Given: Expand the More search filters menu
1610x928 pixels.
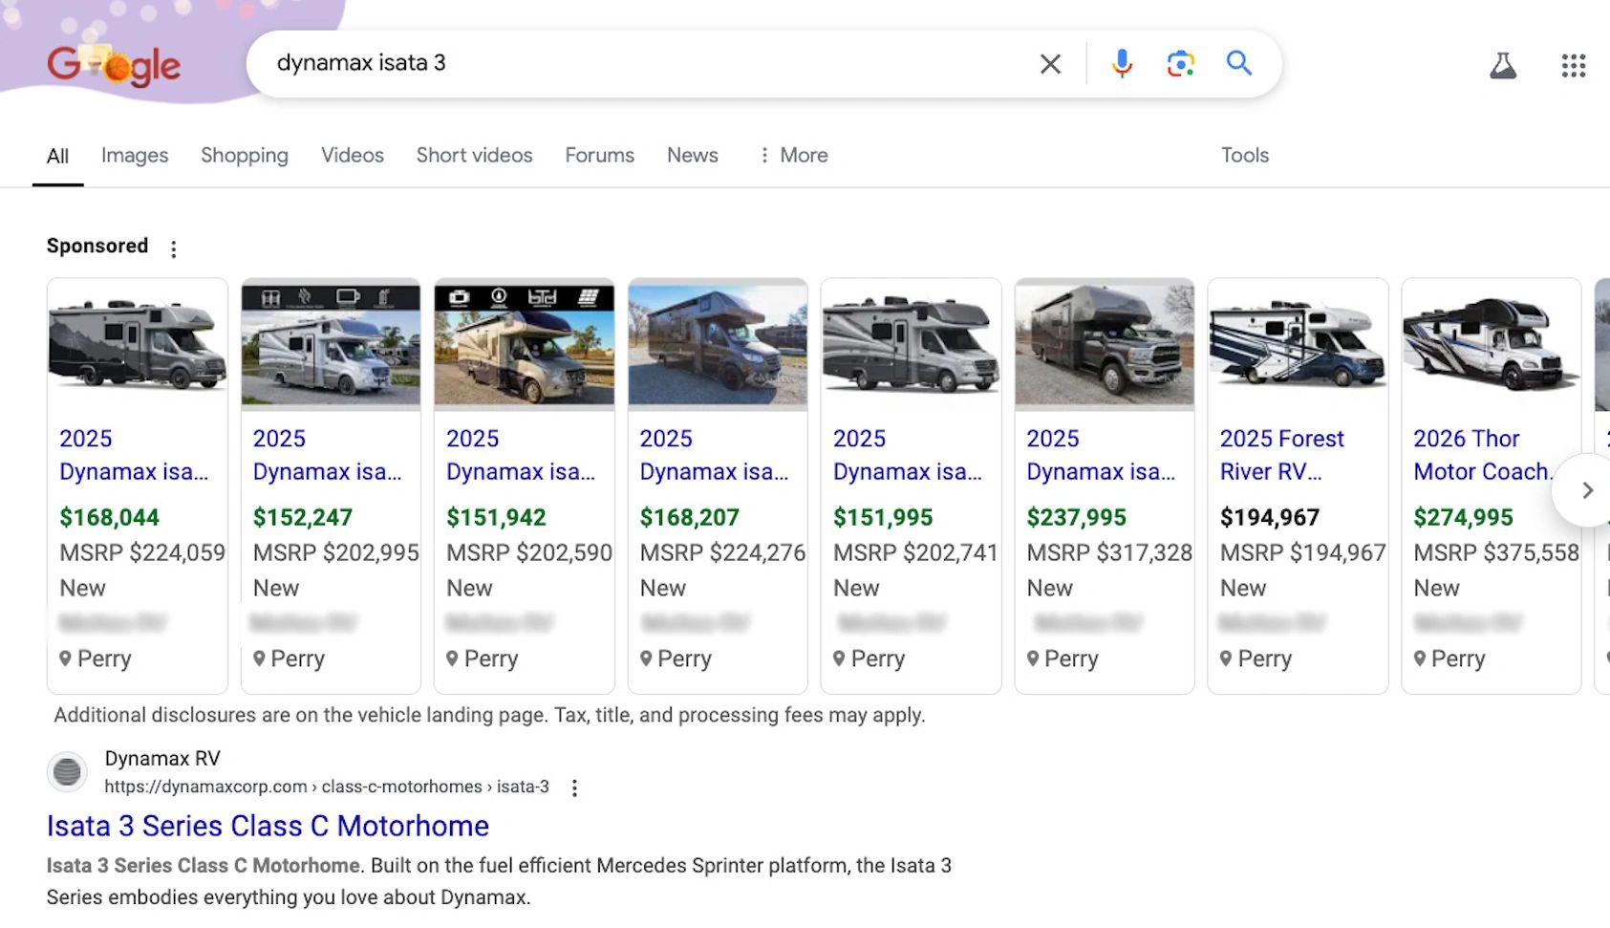Looking at the screenshot, I should click(794, 155).
